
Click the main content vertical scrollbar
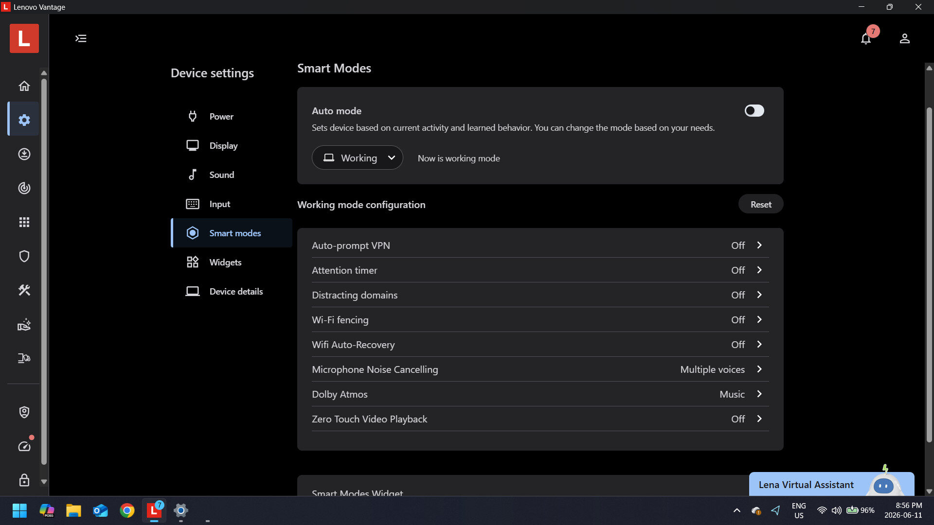(929, 275)
